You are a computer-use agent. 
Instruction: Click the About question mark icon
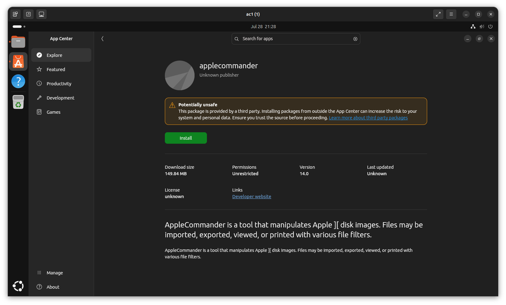pyautogui.click(x=39, y=287)
